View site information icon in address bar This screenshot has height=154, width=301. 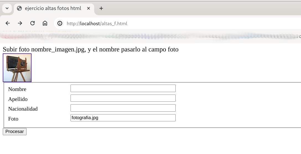point(60,24)
